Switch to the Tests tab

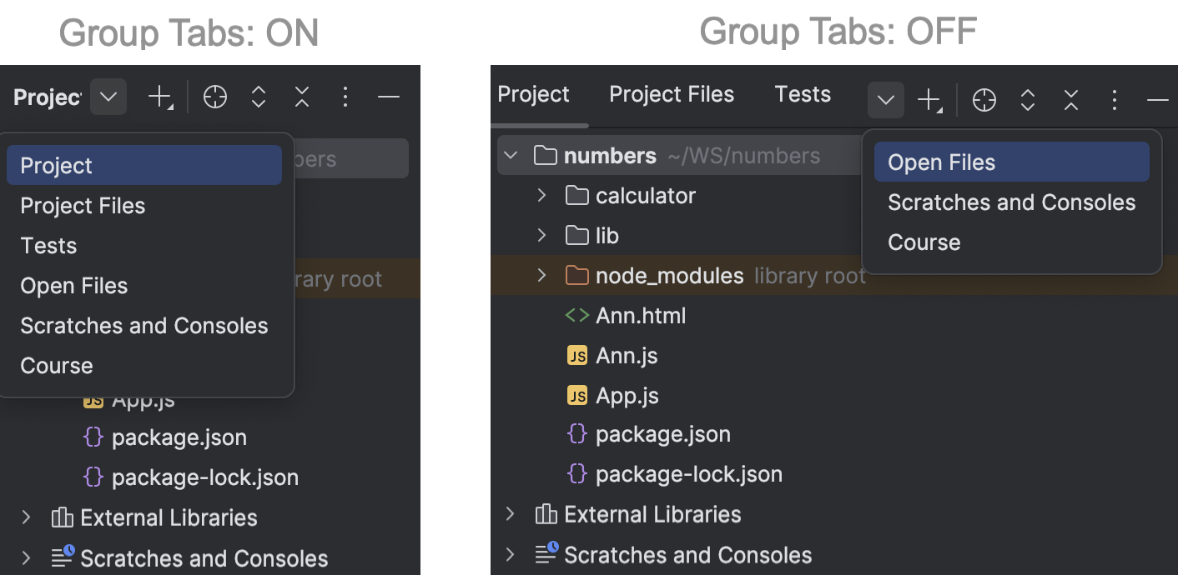coord(802,94)
